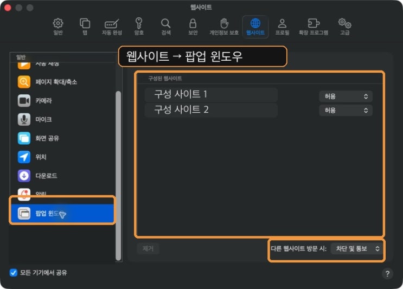Select 카메라 in the sidebar
The height and width of the screenshot is (289, 403).
(62, 100)
